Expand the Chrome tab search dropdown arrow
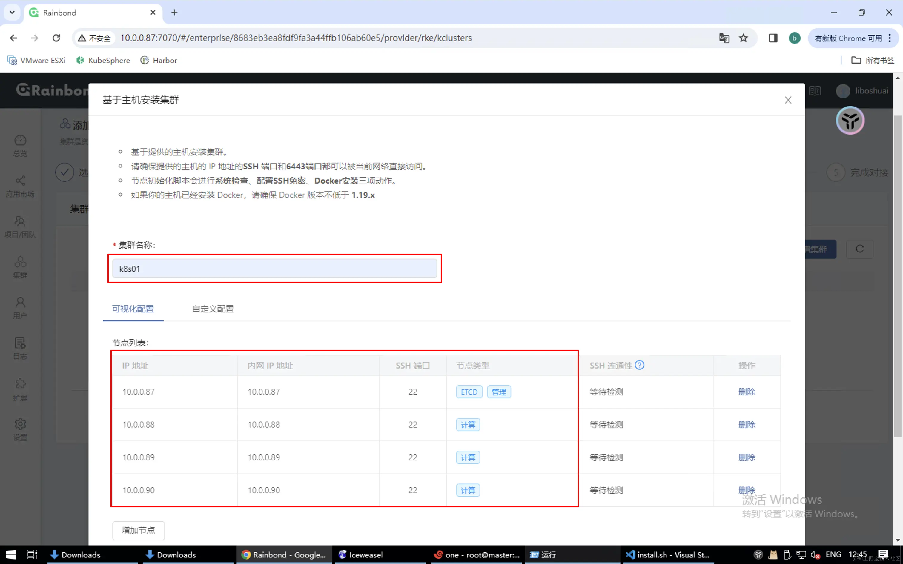 pyautogui.click(x=12, y=12)
